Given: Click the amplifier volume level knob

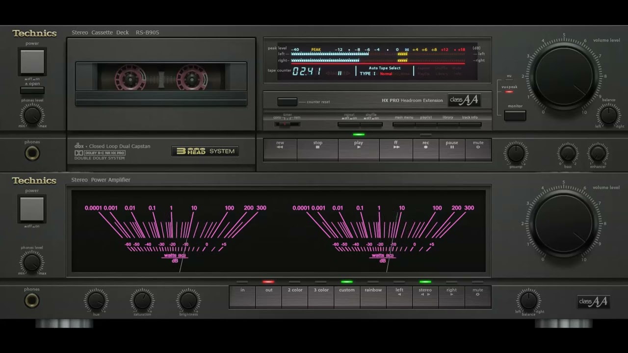Looking at the screenshot, I should click(564, 223).
